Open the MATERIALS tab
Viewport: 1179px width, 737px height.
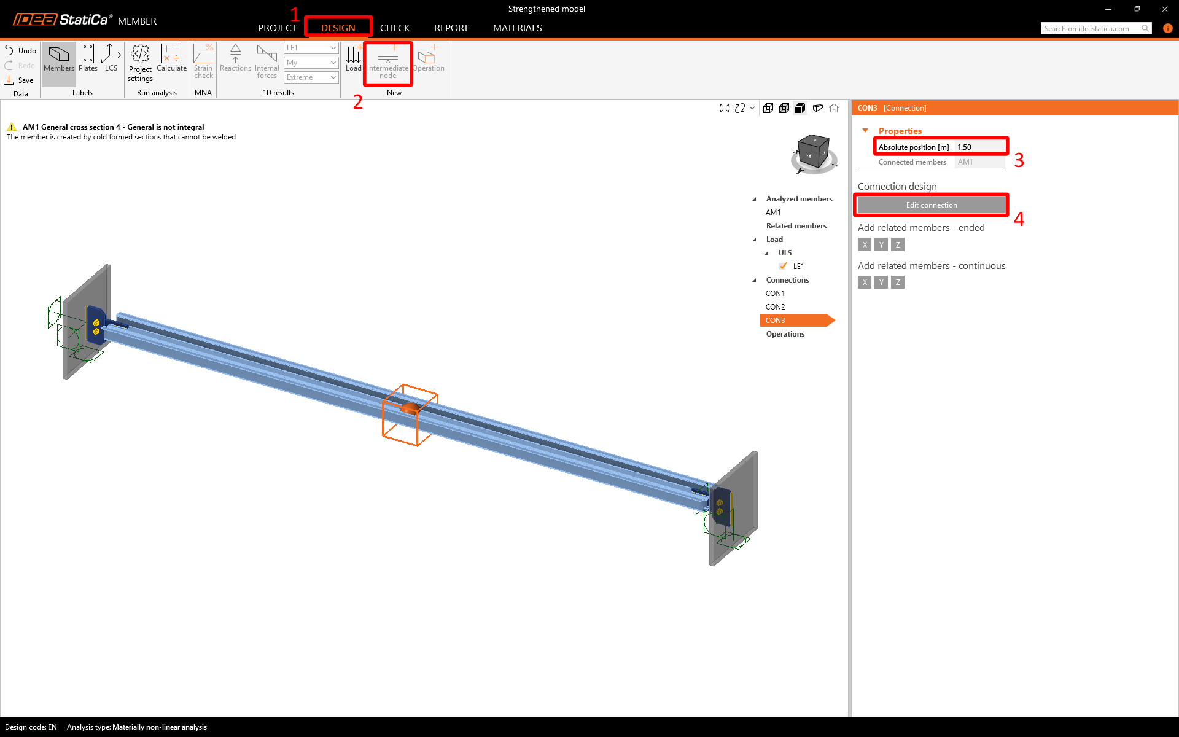(x=517, y=28)
